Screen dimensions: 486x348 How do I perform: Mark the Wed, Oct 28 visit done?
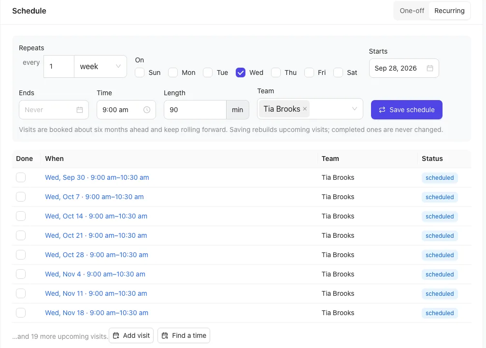(x=21, y=255)
